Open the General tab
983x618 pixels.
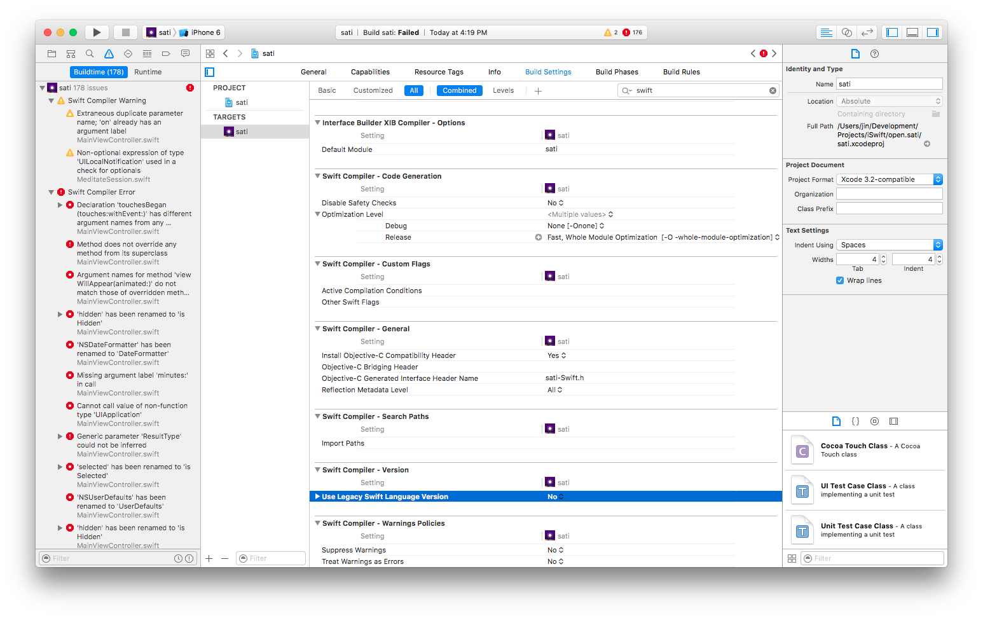[313, 72]
